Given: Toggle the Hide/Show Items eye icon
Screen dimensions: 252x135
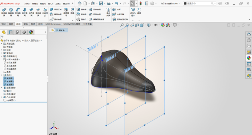Looking at the screenshot, I should (155, 25).
